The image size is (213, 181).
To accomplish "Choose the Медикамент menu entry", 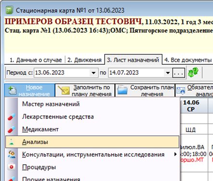I will (x=92, y=129).
